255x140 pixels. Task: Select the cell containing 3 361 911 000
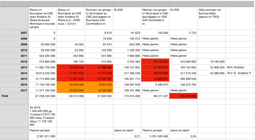pos(42,136)
